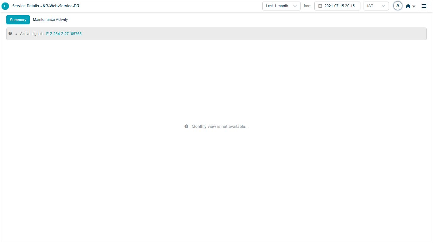The width and height of the screenshot is (433, 243).
Task: Click the "Active signals" label
Action: 32,34
